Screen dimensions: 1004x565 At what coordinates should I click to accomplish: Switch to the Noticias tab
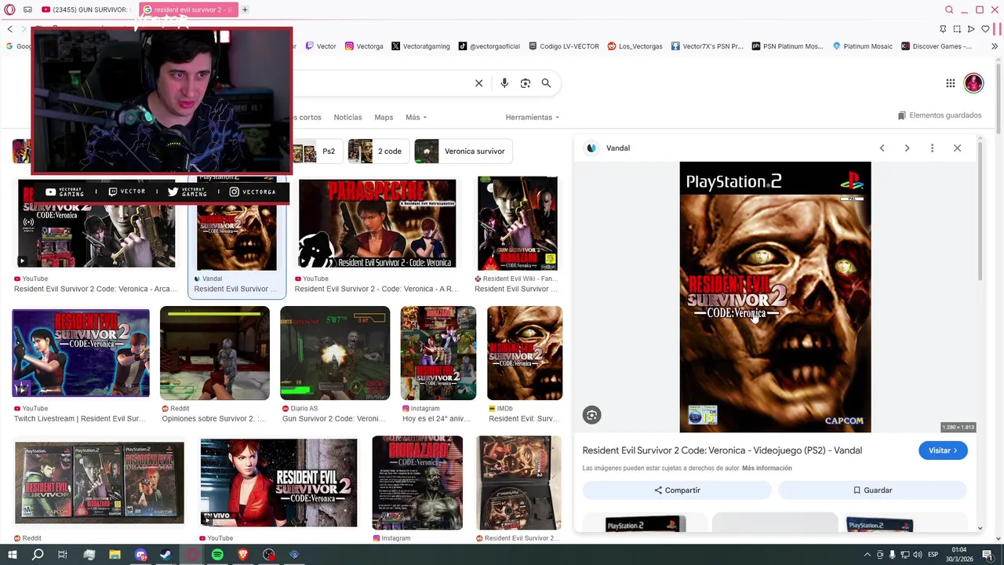(x=347, y=117)
